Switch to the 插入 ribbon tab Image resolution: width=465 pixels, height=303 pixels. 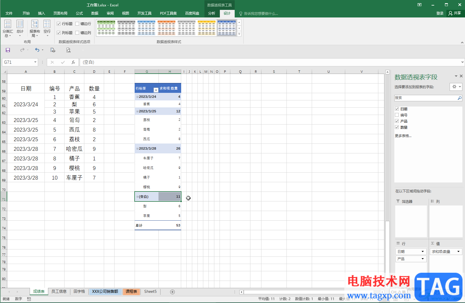click(42, 13)
